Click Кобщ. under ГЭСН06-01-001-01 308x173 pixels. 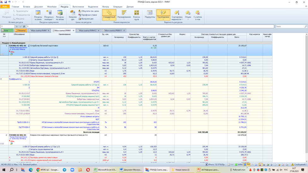(x=12, y=52)
